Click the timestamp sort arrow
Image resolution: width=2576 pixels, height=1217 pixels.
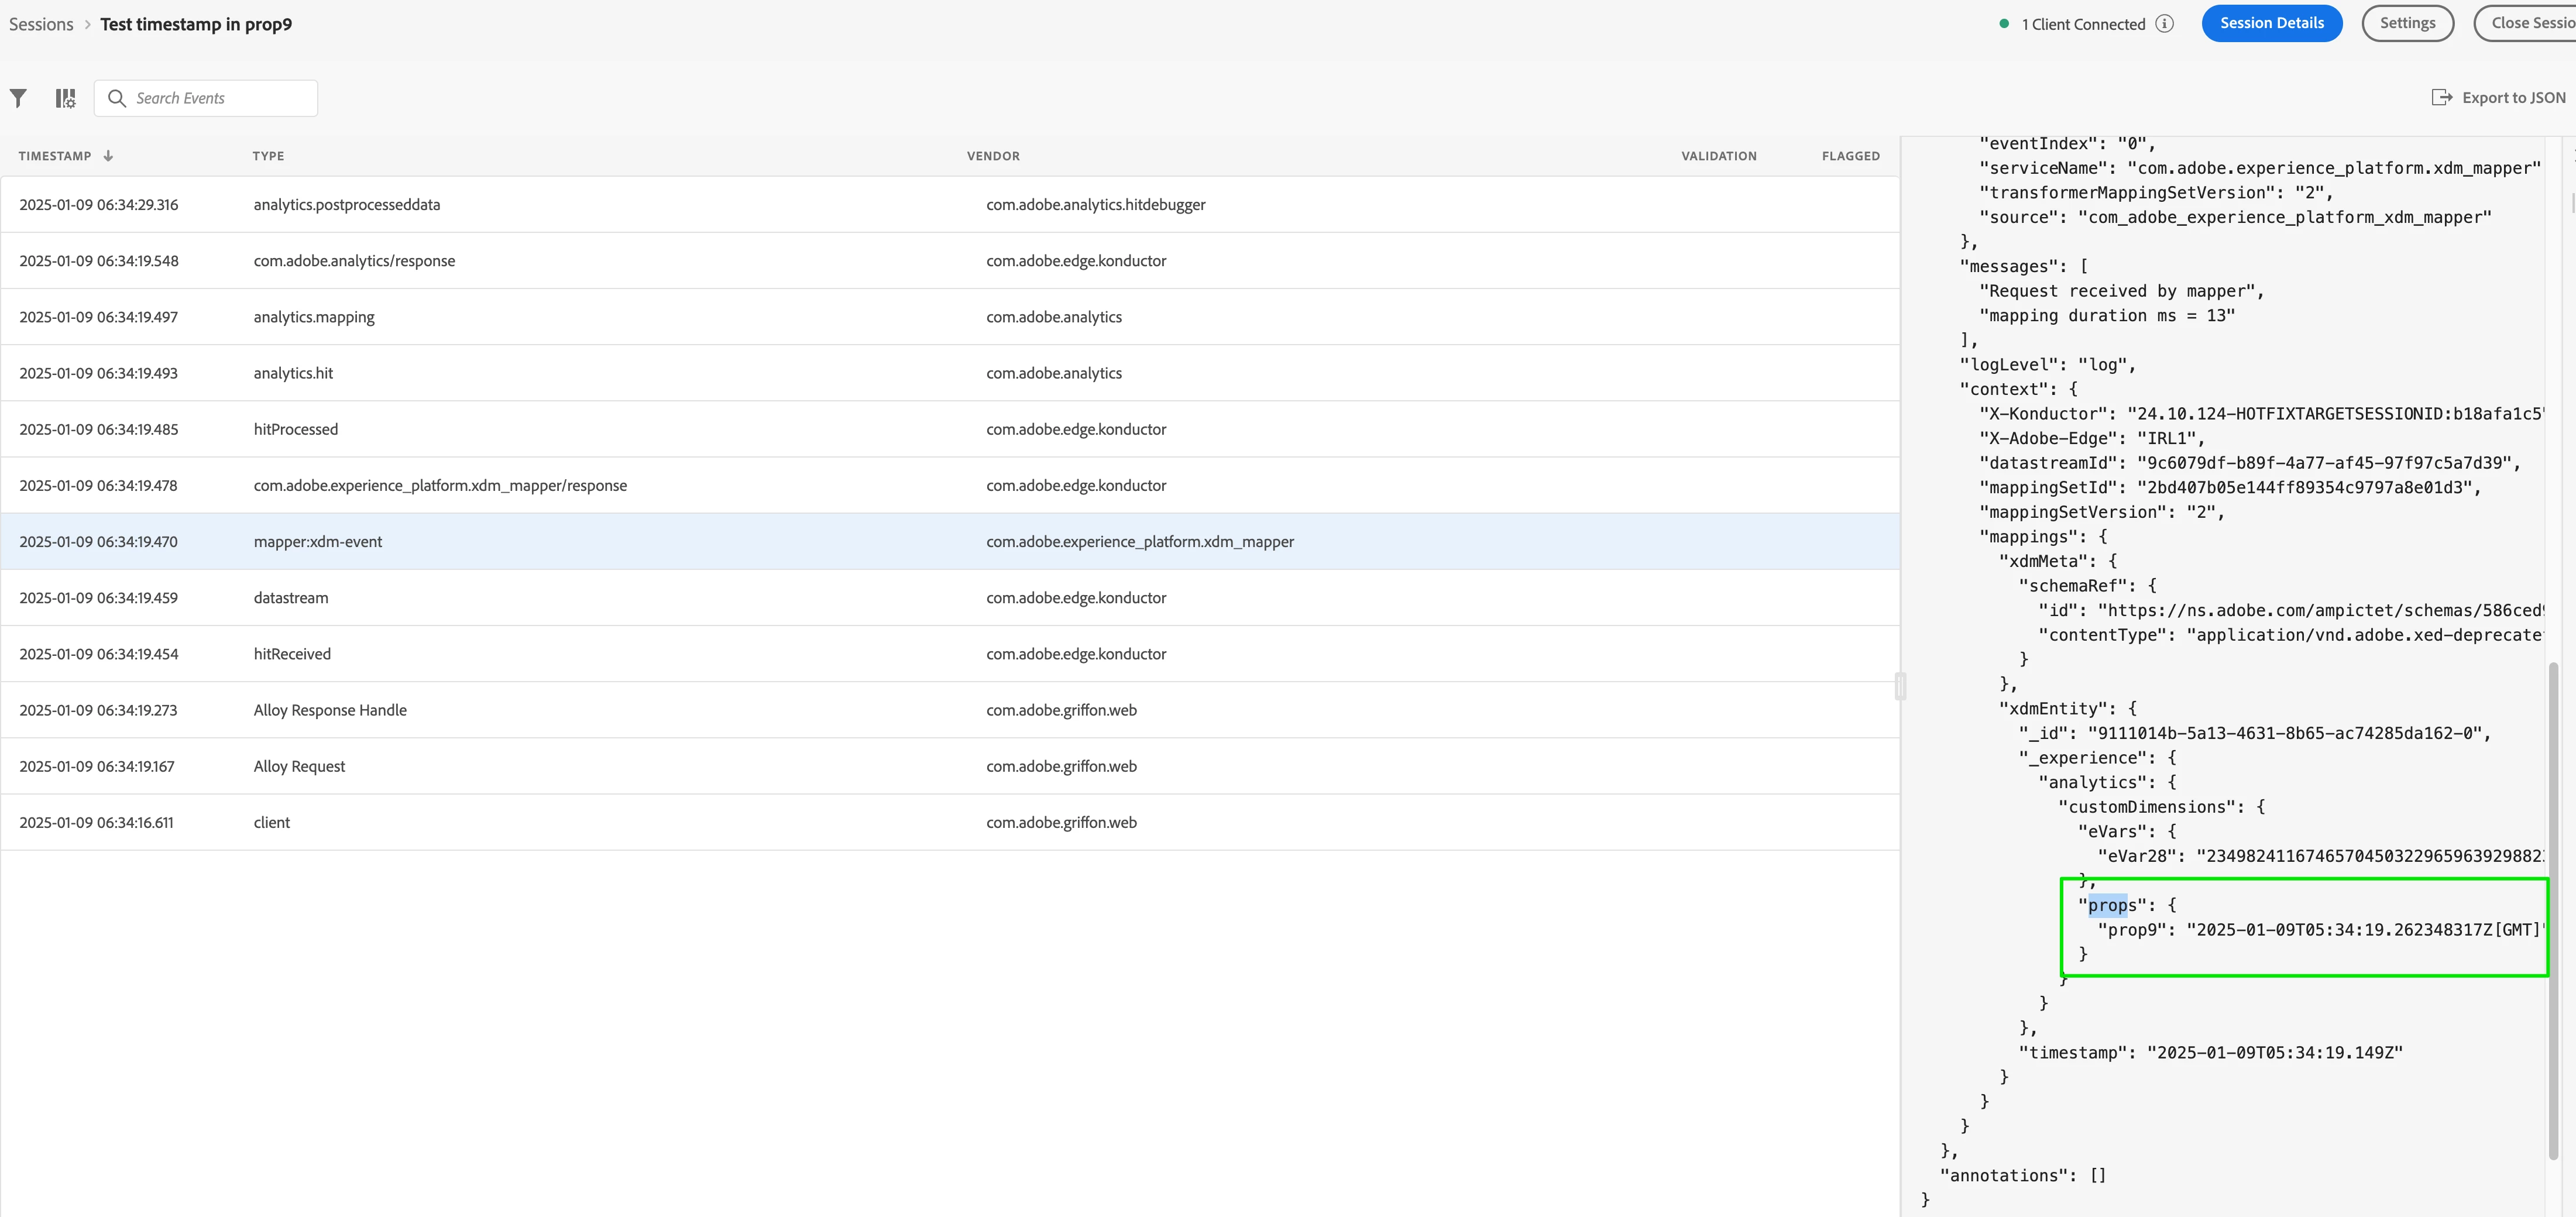(108, 156)
